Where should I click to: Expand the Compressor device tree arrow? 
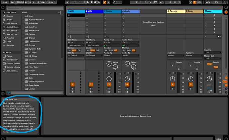point(23,42)
